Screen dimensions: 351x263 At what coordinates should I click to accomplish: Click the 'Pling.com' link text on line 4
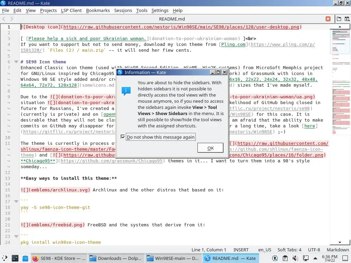(233, 44)
